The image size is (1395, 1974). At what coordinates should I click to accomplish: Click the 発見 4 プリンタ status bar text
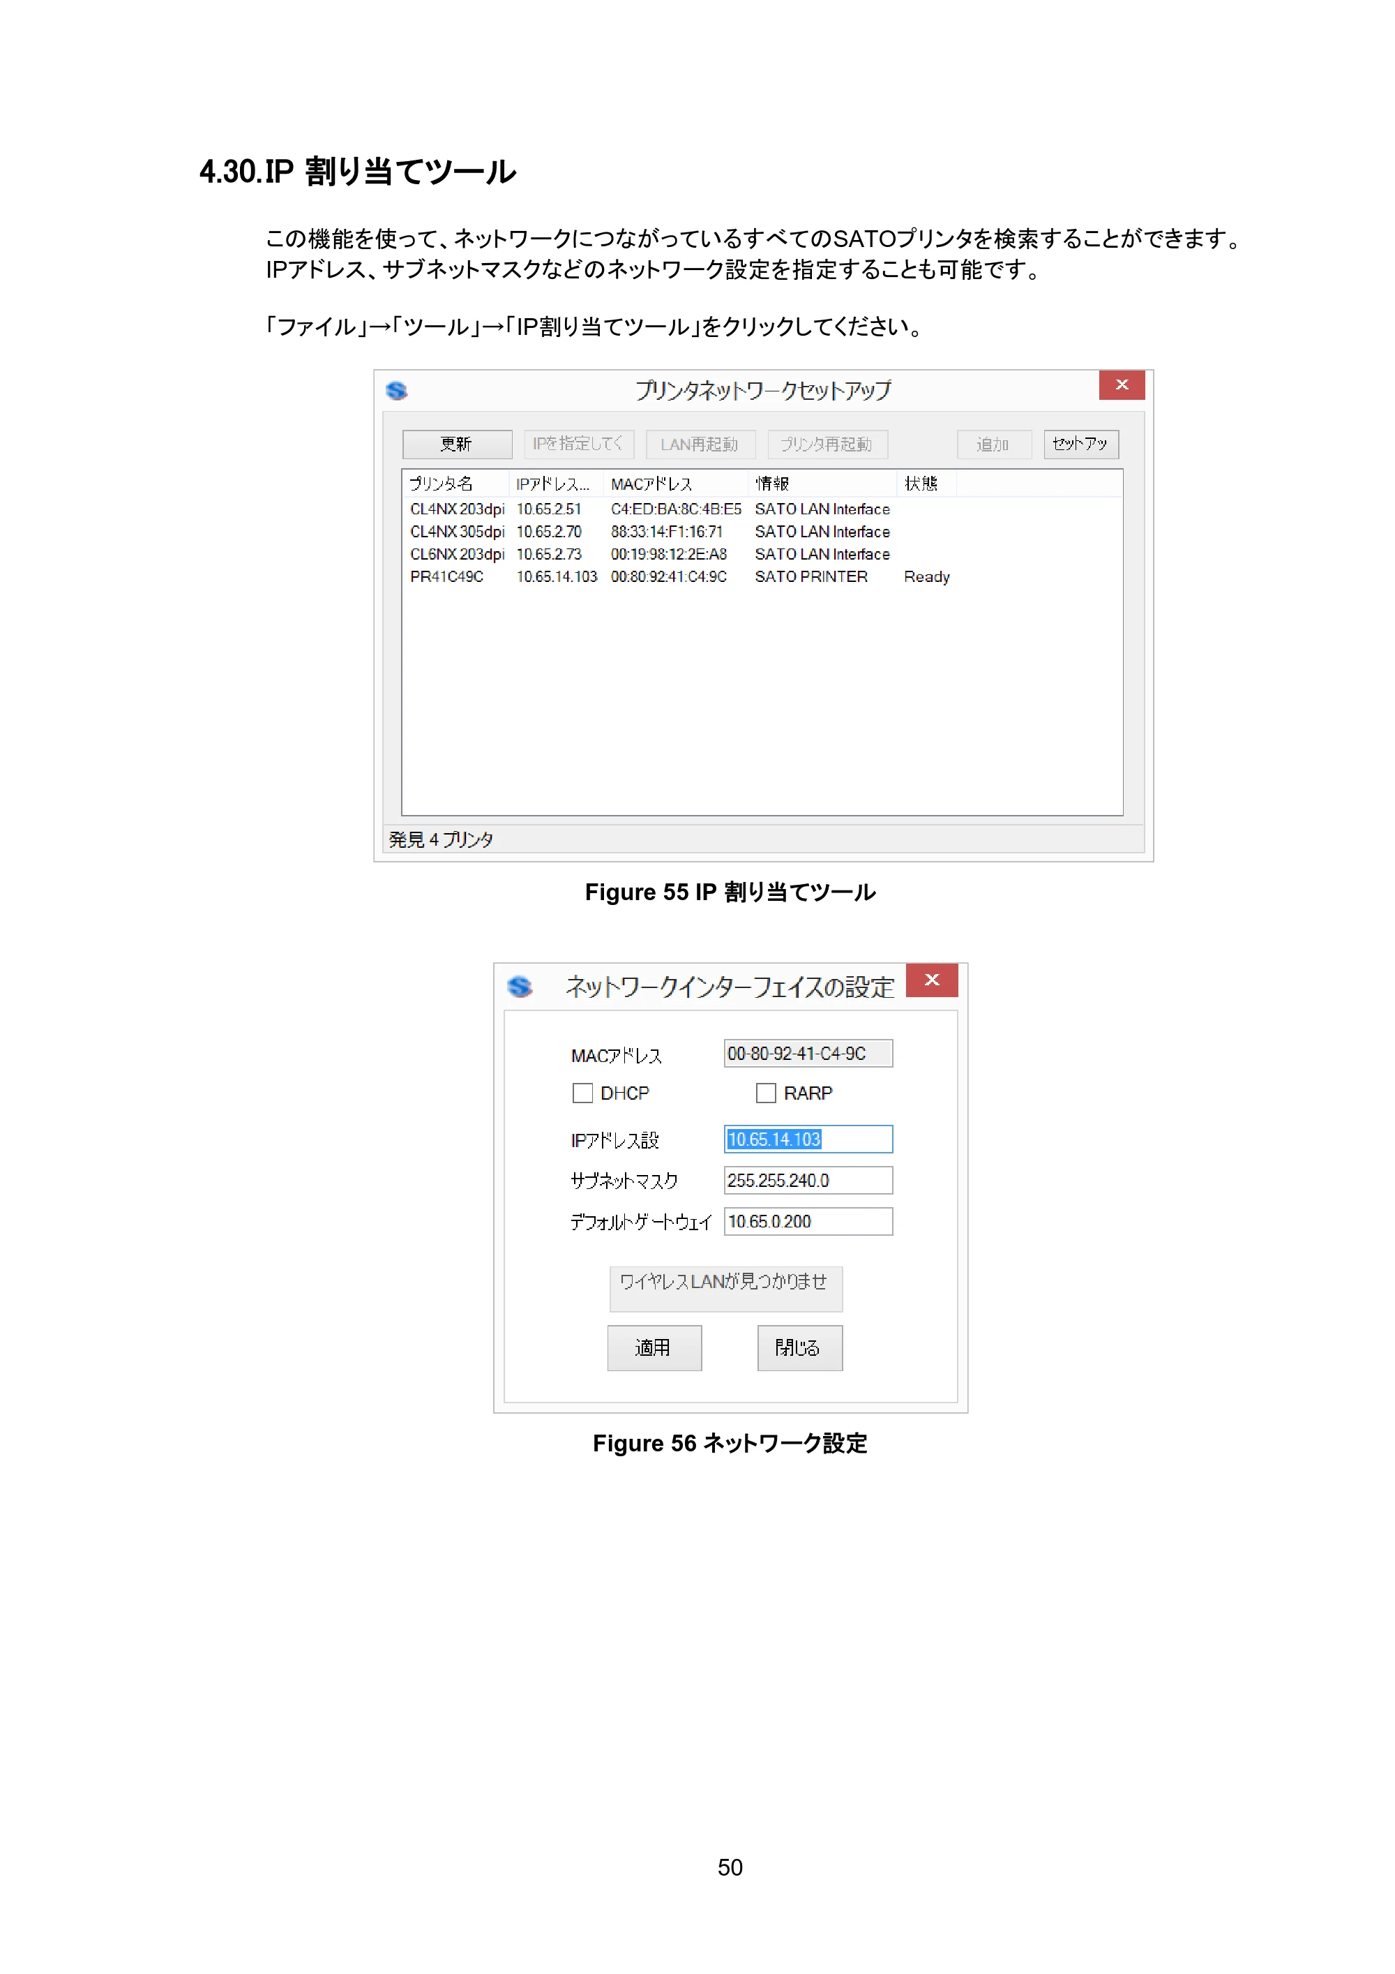pos(441,840)
